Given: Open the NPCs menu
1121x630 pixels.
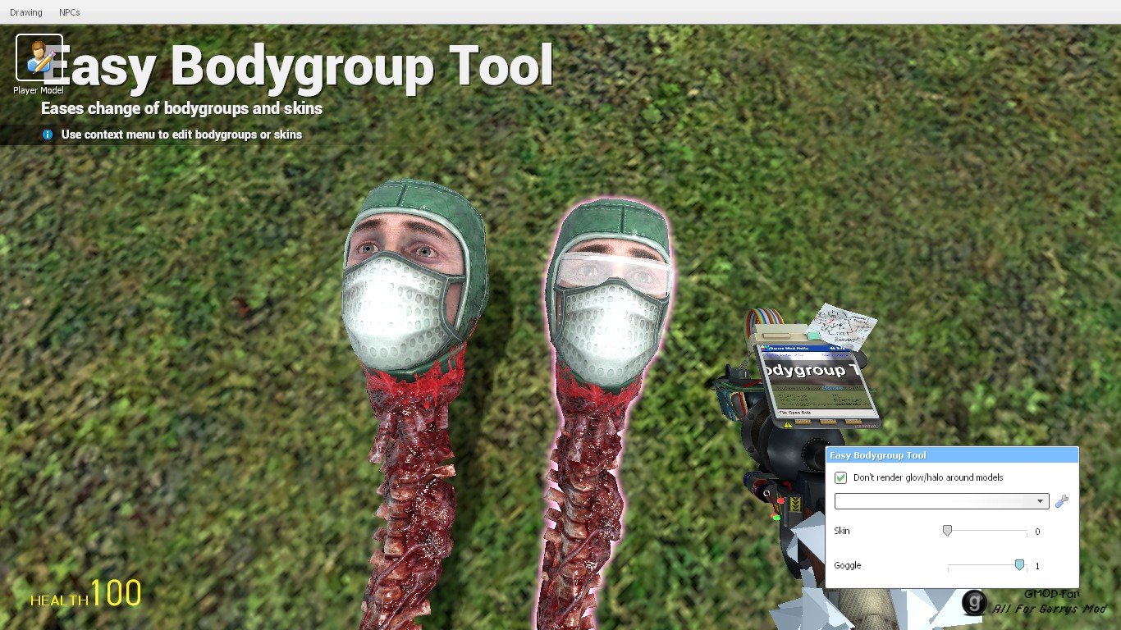Looking at the screenshot, I should click(70, 12).
